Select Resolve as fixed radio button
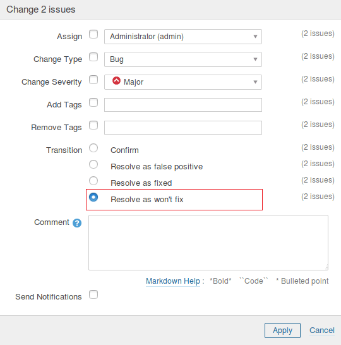 coord(93,181)
